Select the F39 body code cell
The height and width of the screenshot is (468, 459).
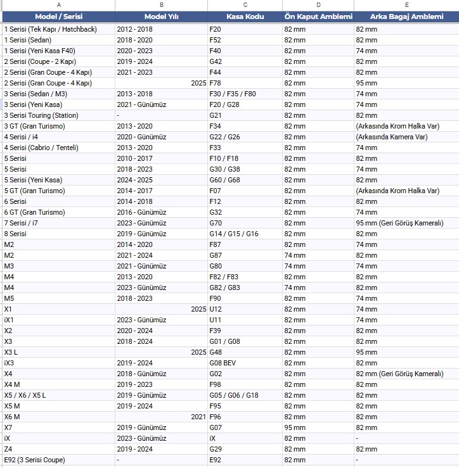click(245, 331)
